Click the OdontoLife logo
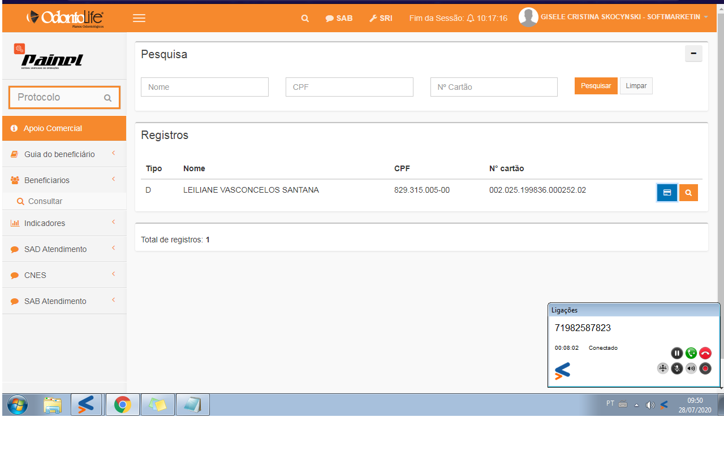724x452 pixels. coord(64,18)
